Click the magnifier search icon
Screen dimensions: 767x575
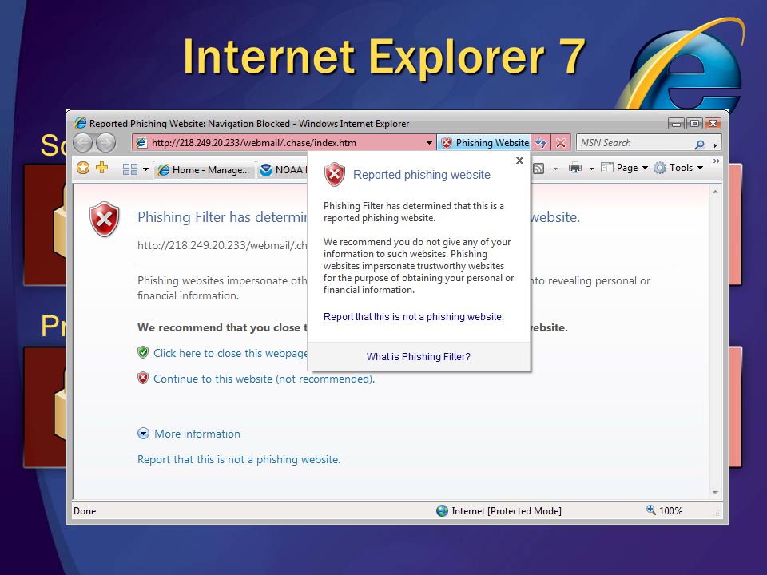[700, 144]
